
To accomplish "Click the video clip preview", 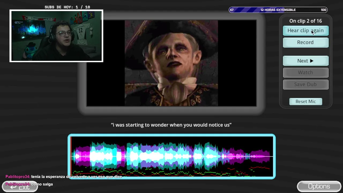I will 171,63.
